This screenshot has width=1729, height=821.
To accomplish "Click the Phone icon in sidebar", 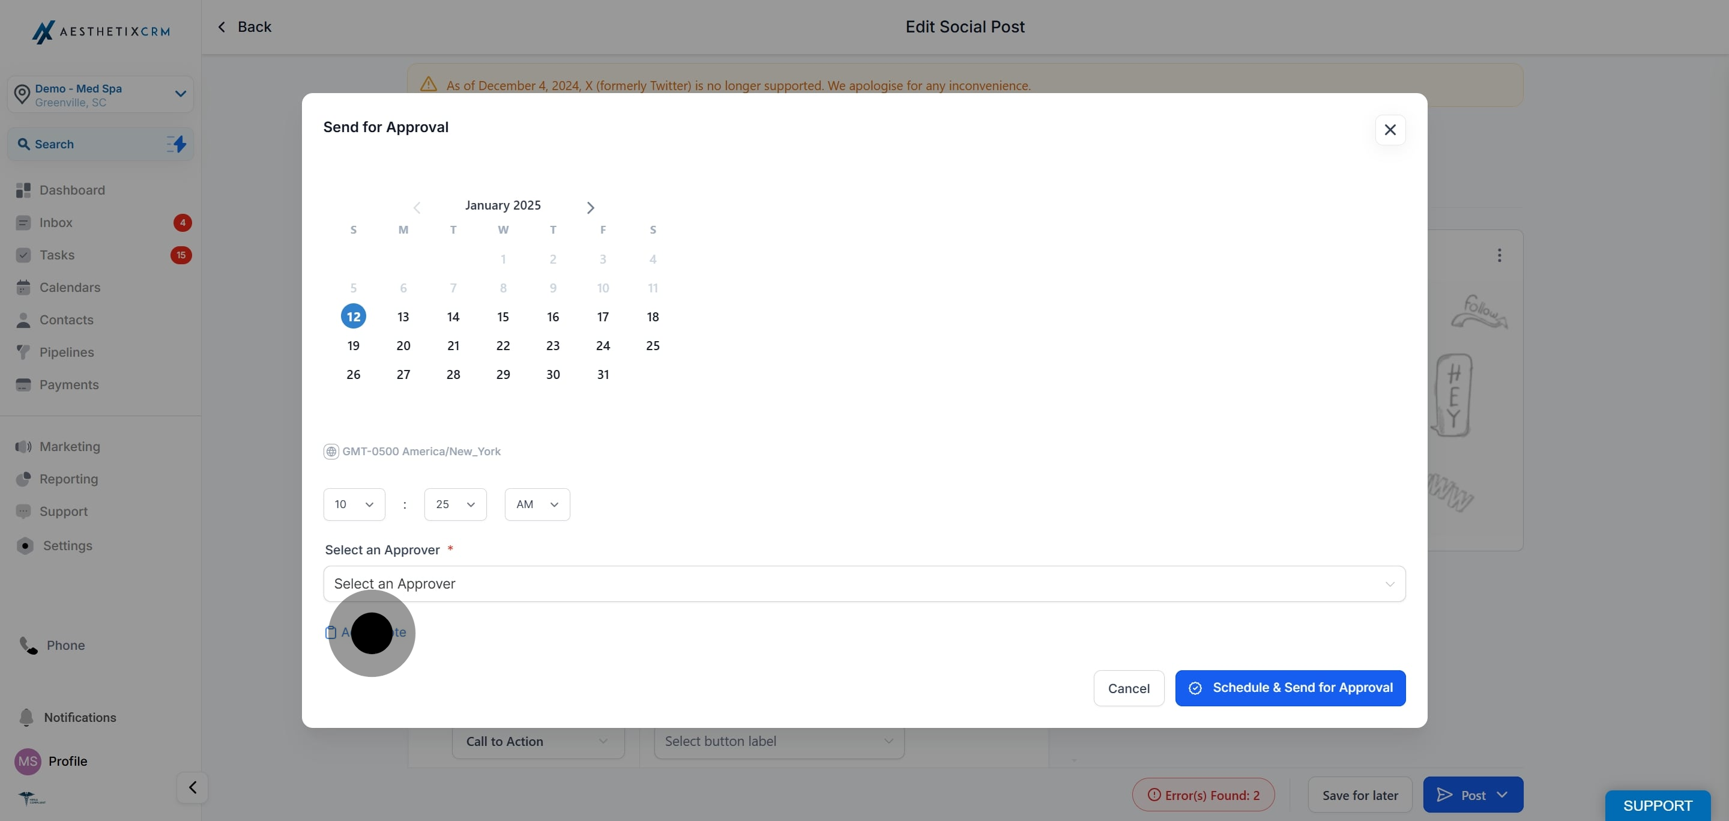I will point(28,645).
